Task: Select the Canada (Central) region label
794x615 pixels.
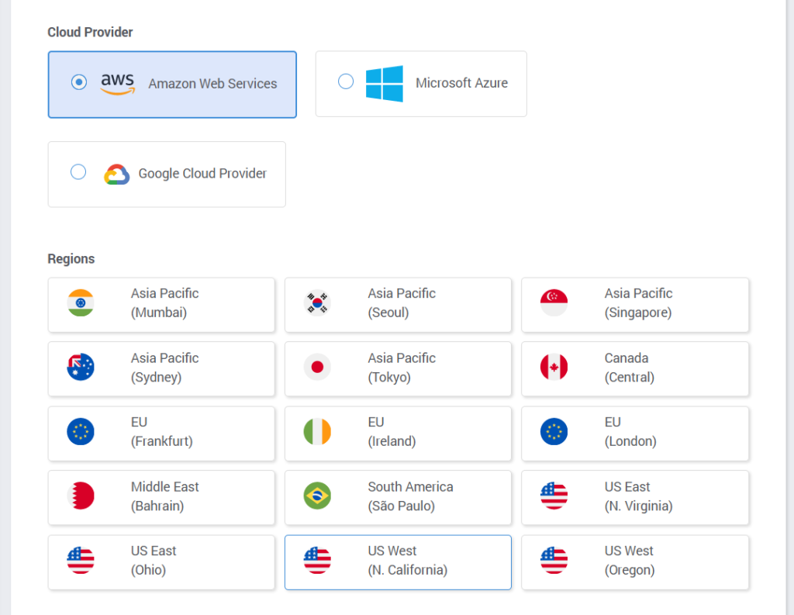Action: click(630, 368)
